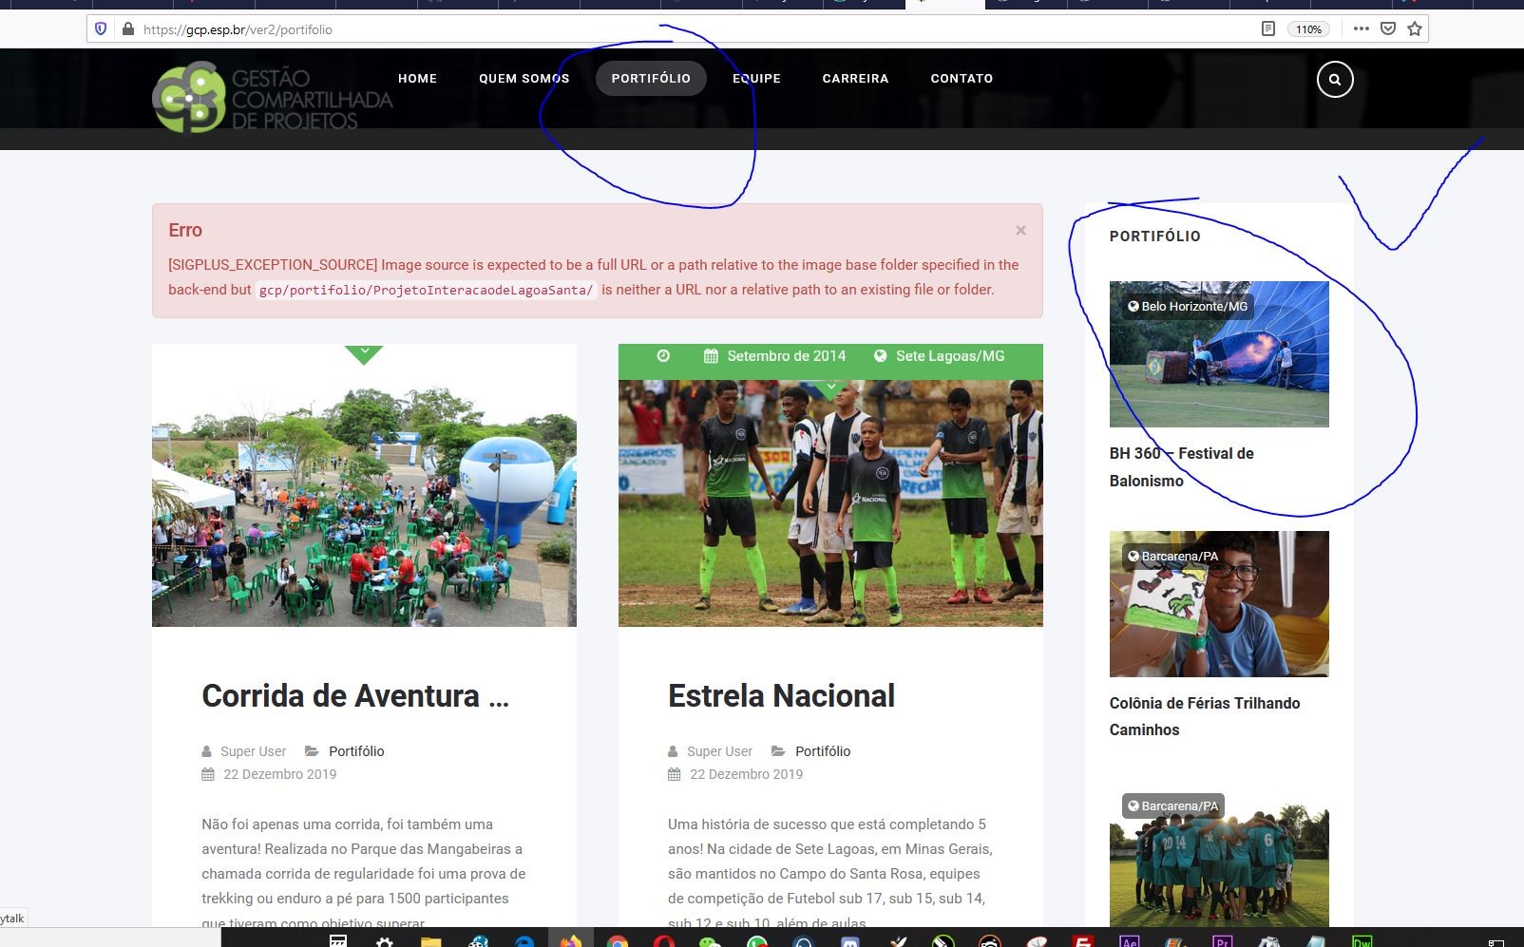The width and height of the screenshot is (1524, 947).
Task: Click calendar icon under Corrida de Aventura
Action: coord(208,774)
